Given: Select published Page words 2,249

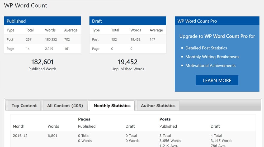Looking at the screenshot, I should [x=49, y=49].
